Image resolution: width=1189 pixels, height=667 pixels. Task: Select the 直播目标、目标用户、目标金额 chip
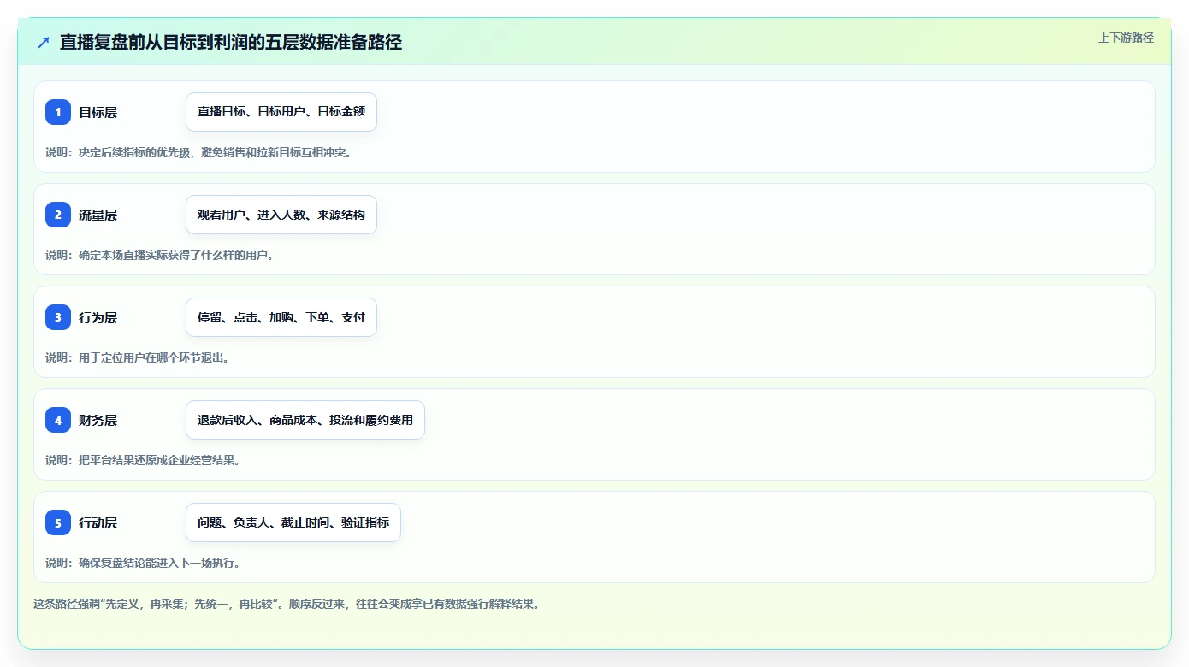[281, 112]
